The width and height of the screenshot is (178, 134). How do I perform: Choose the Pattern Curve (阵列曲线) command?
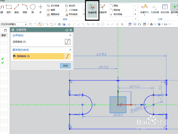(71, 14)
